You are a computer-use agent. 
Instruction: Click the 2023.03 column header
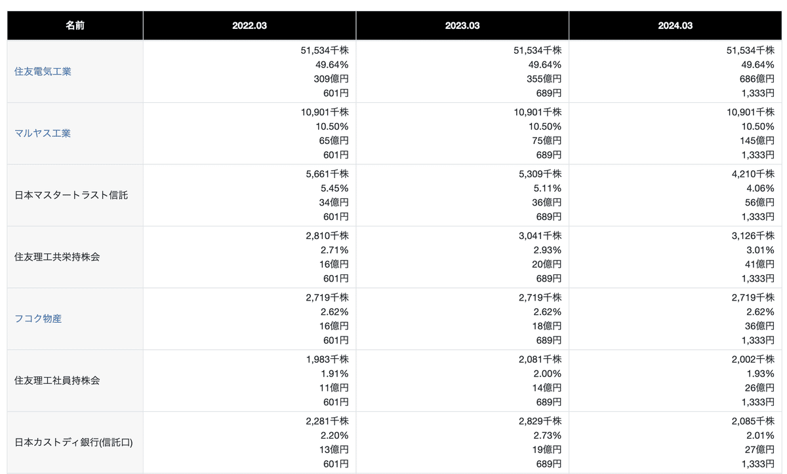pos(462,26)
